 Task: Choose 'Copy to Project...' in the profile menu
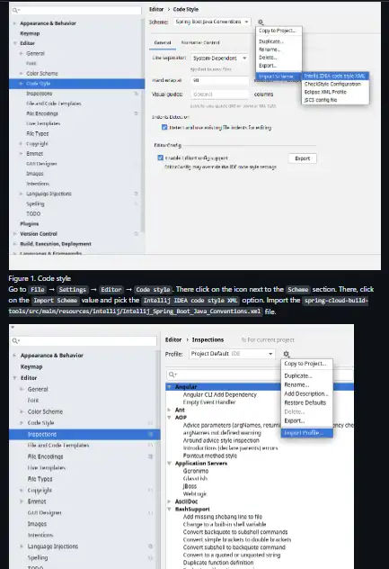pyautogui.click(x=306, y=364)
